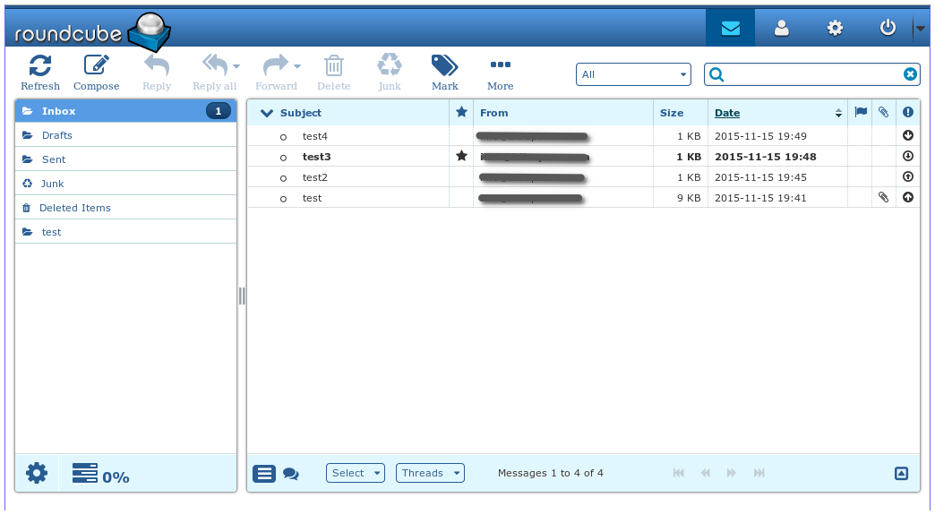Click the priority column header icon

pyautogui.click(x=908, y=112)
